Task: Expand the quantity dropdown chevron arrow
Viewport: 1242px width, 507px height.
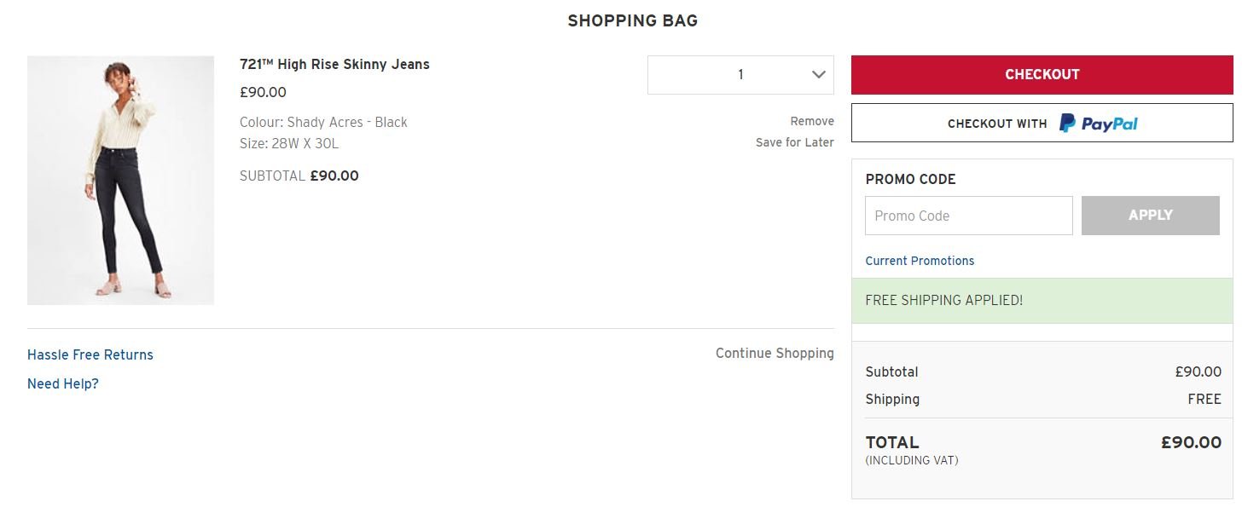Action: pyautogui.click(x=819, y=75)
